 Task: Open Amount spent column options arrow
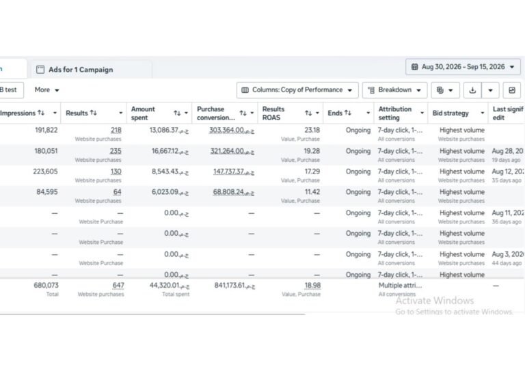click(186, 113)
